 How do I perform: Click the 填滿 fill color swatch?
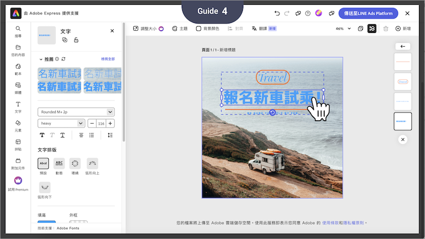click(x=47, y=224)
